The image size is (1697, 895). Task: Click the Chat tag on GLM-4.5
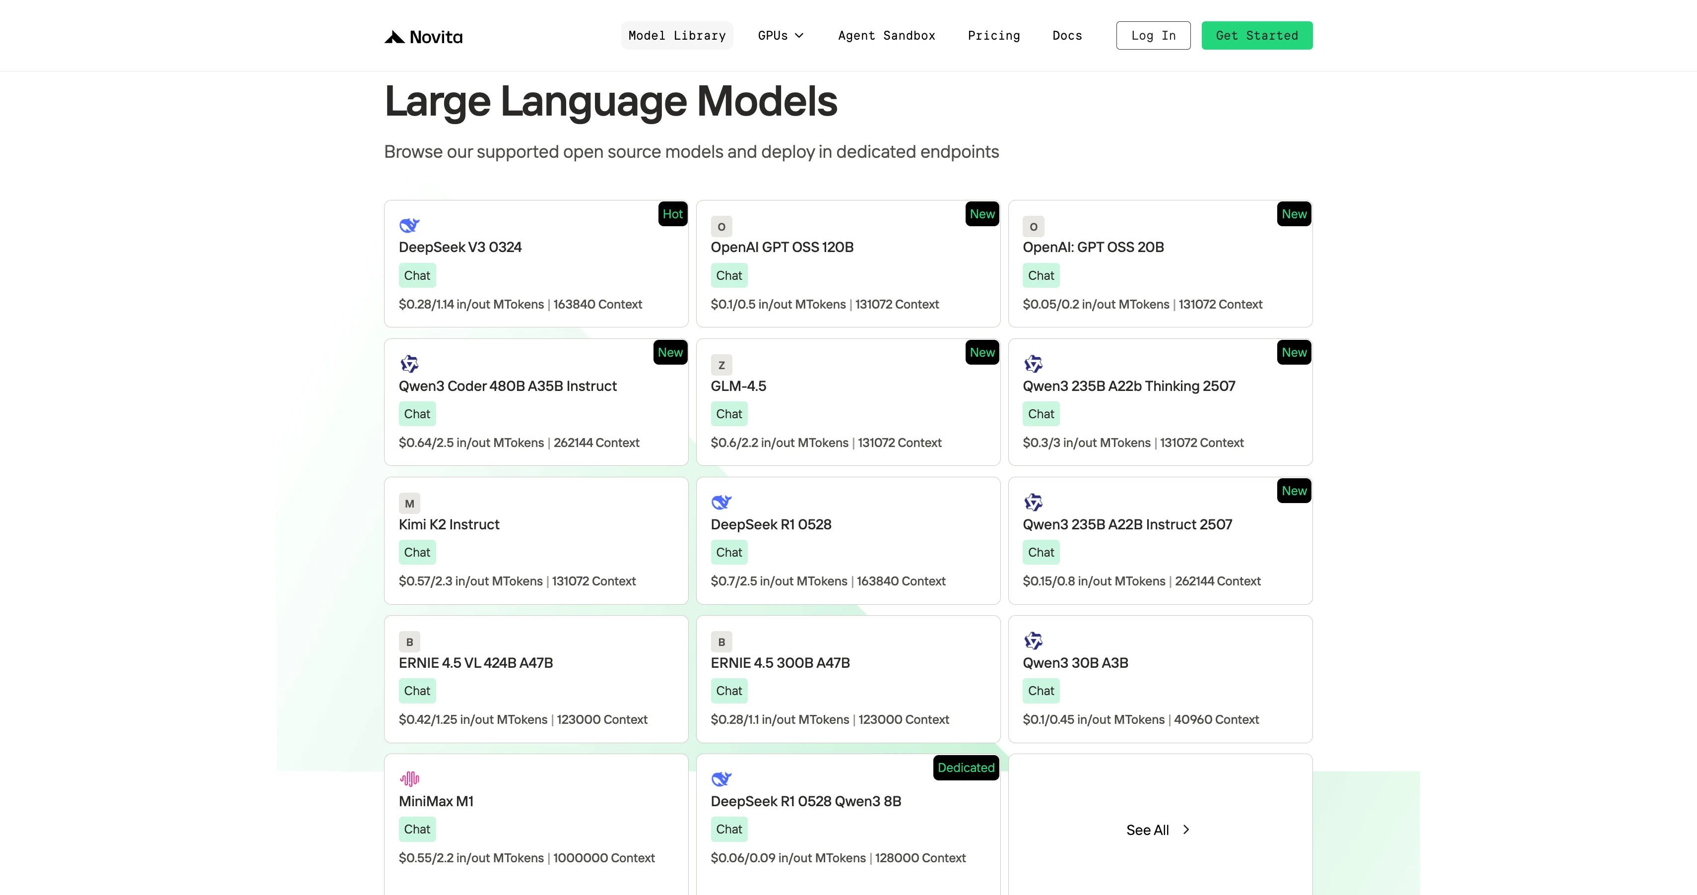tap(728, 414)
